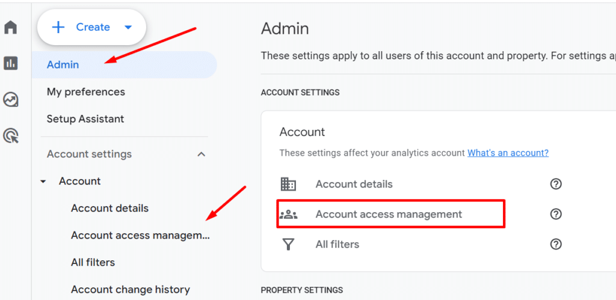Viewport: 616px width, 300px height.
Task: Collapse the Account tree triangle
Action: (x=43, y=182)
